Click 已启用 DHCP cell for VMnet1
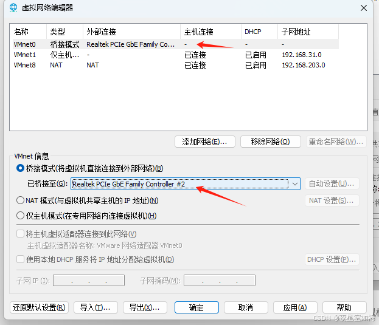 click(x=256, y=55)
